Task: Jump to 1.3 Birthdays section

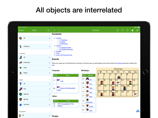Action: (64, 44)
